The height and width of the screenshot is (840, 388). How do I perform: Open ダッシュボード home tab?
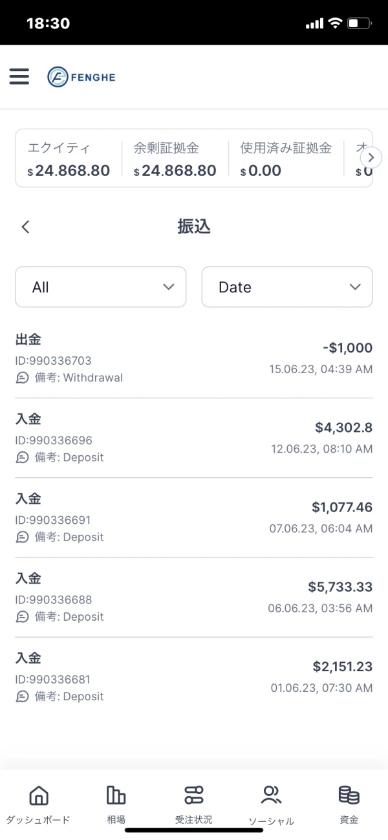click(38, 804)
